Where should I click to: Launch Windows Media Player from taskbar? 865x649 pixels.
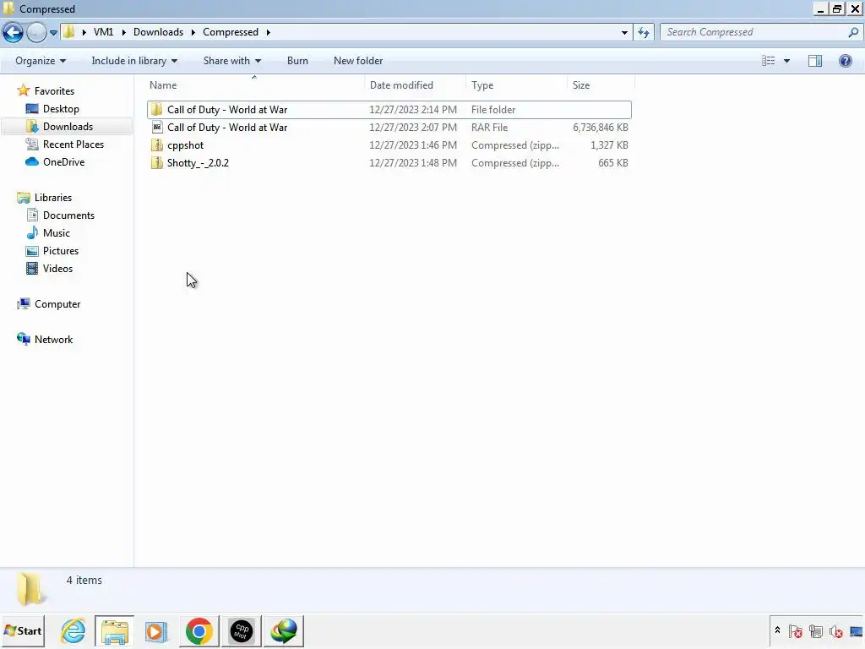(156, 630)
